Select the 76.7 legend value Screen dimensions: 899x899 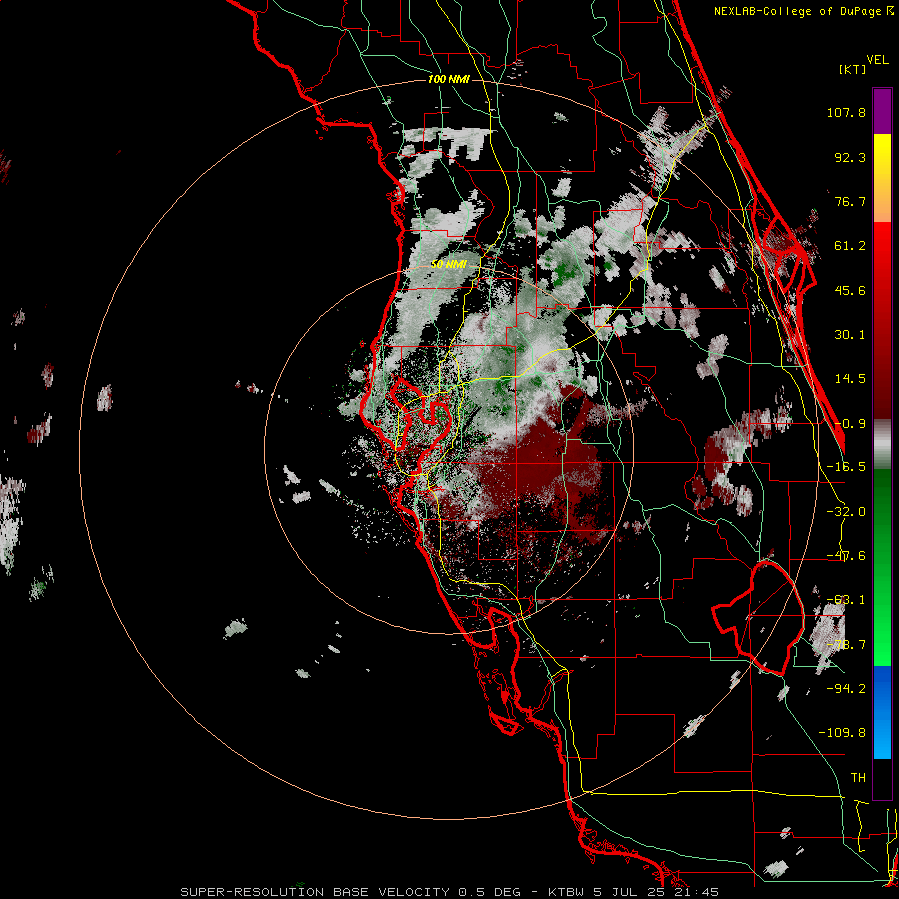(x=850, y=201)
